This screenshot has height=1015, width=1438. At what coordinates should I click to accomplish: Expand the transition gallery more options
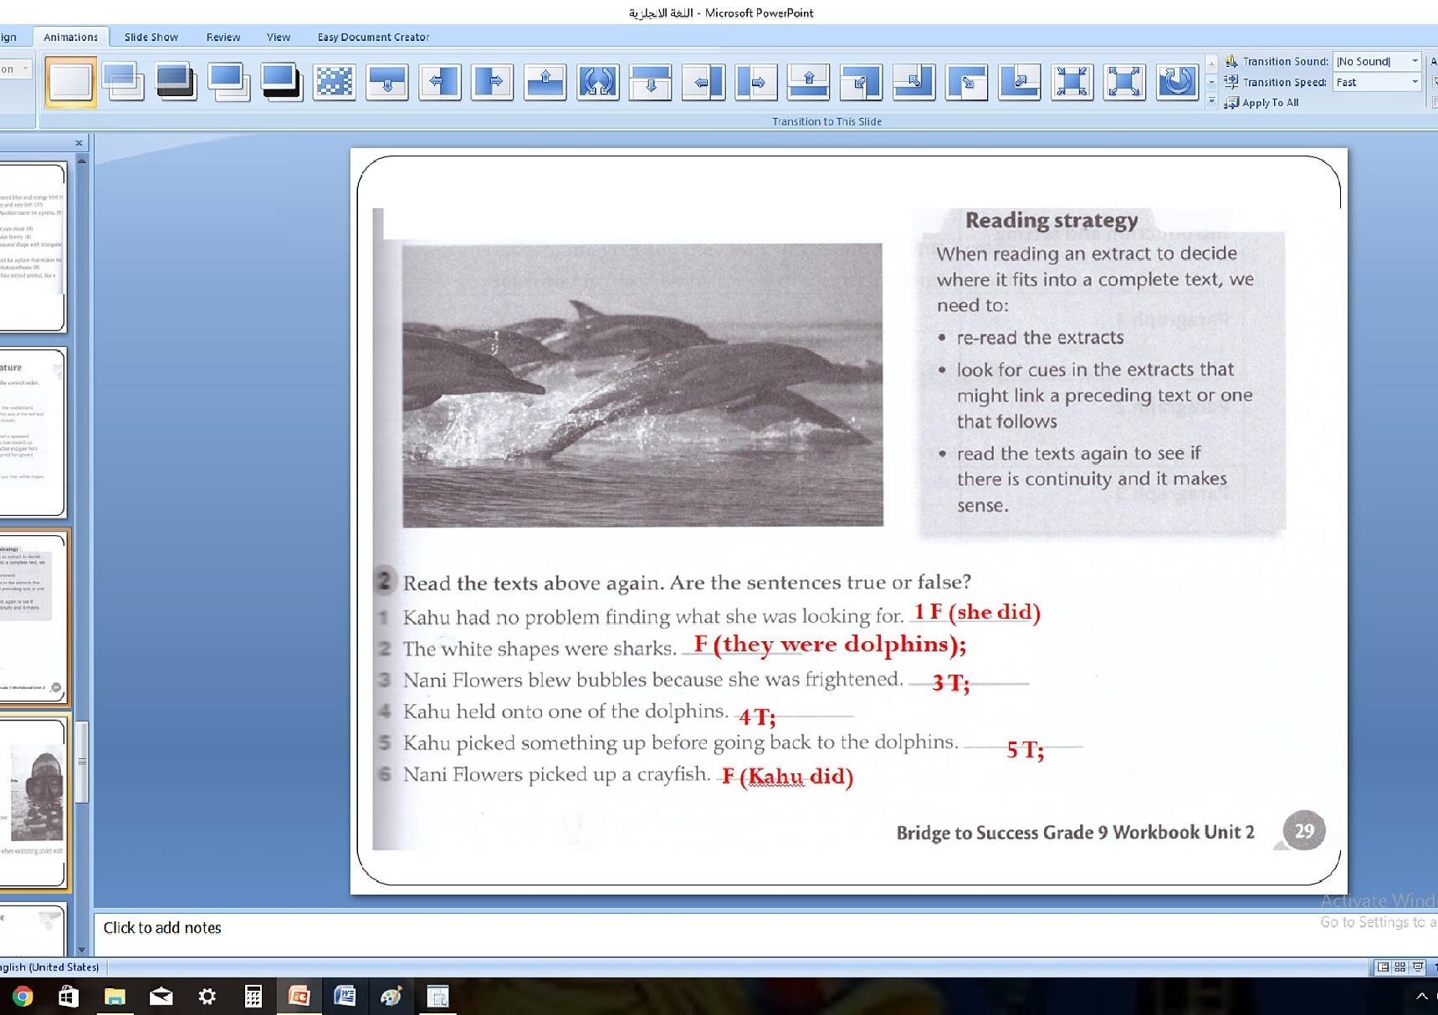click(1211, 102)
